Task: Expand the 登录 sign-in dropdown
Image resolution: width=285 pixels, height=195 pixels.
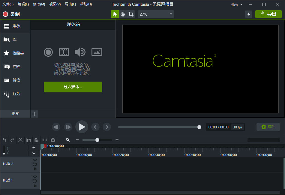Action: [x=236, y=4]
